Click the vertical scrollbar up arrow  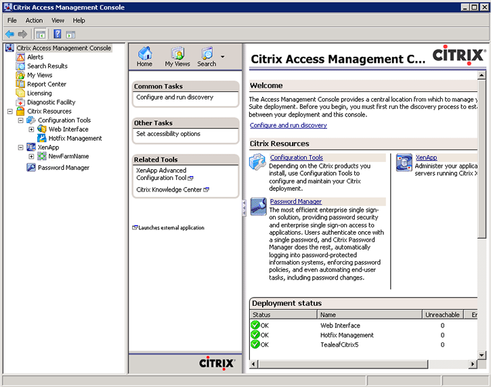(482, 75)
